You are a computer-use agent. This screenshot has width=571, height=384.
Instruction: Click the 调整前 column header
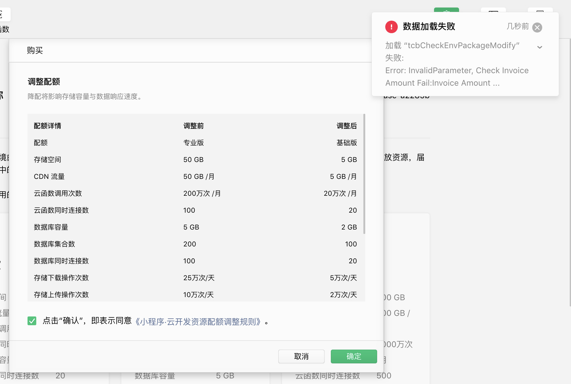pyautogui.click(x=193, y=126)
